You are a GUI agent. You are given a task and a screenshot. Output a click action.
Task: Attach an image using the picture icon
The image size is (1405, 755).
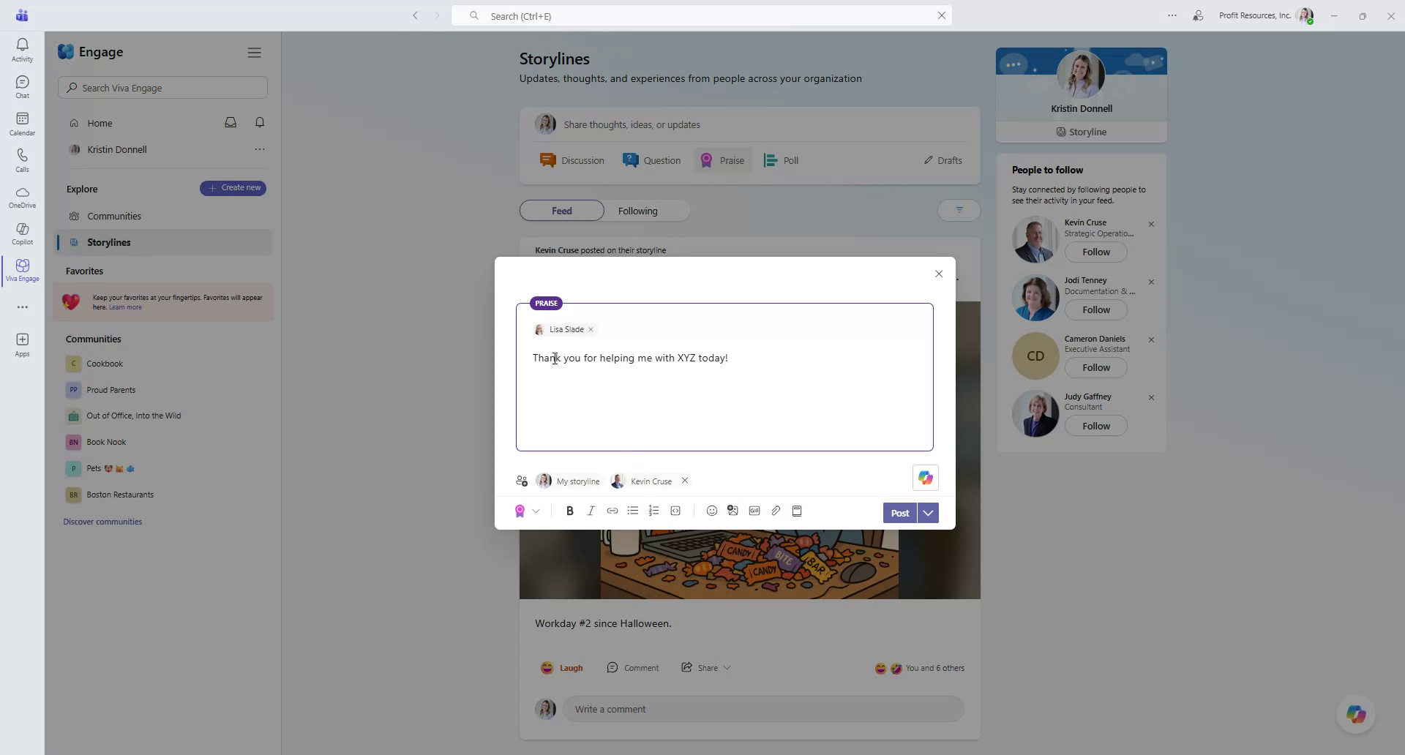click(x=733, y=511)
